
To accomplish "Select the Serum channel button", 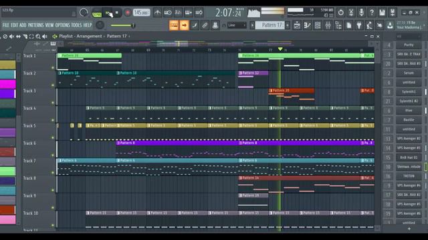I will (x=409, y=73).
